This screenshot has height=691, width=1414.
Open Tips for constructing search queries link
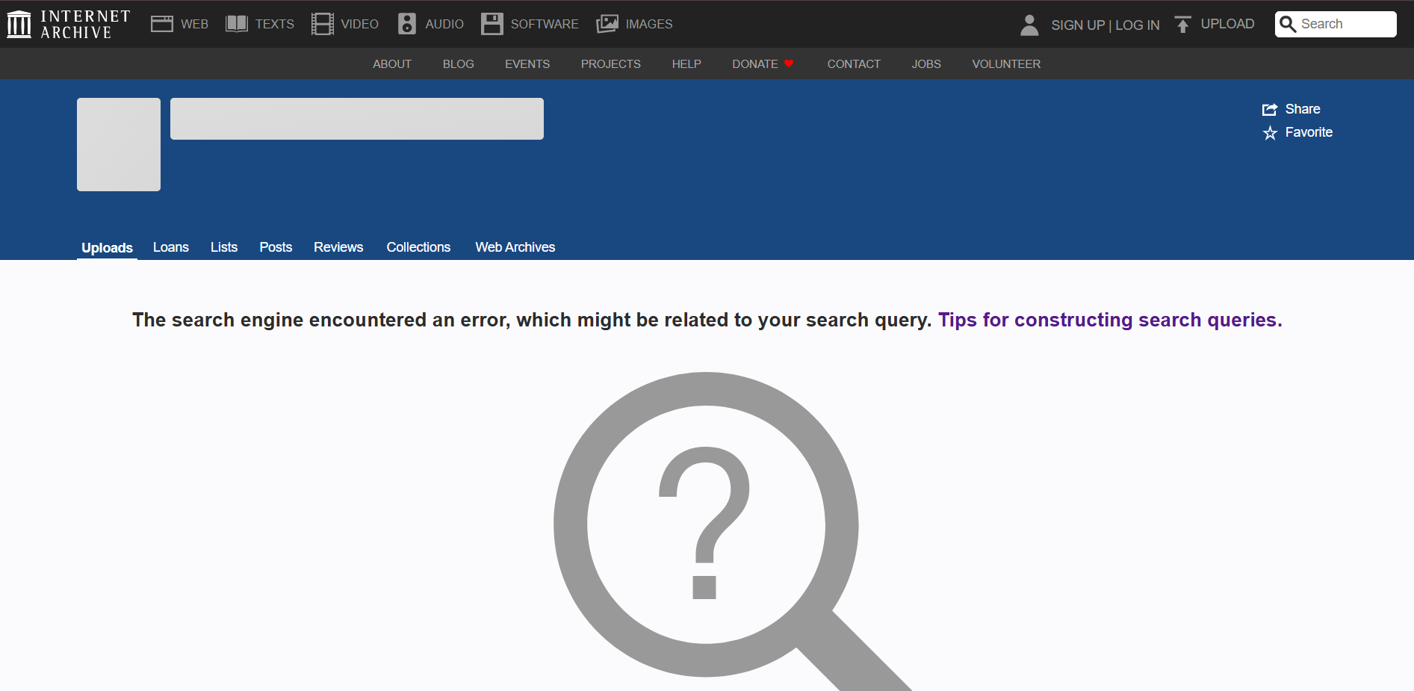1110,320
